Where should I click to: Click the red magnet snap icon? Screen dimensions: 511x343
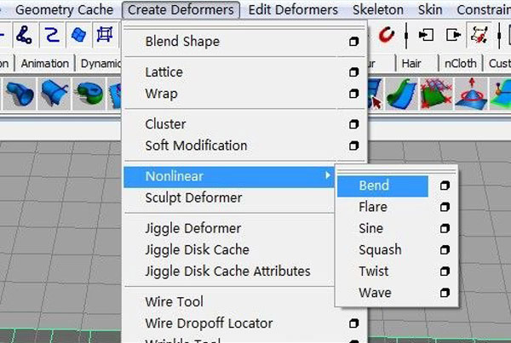388,35
